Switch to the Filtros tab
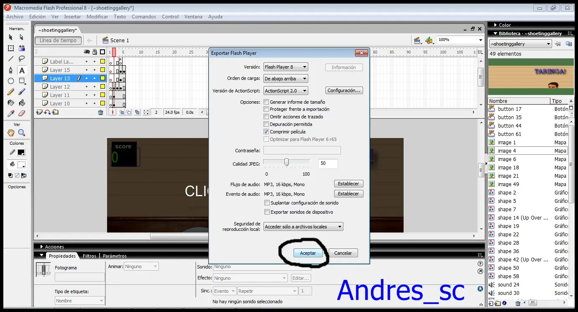The height and width of the screenshot is (312, 578). (90, 256)
